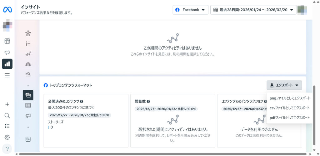The width and height of the screenshot is (320, 156).
Task: Open the megaphone ads icon in the left rail
Action: (x=7, y=52)
